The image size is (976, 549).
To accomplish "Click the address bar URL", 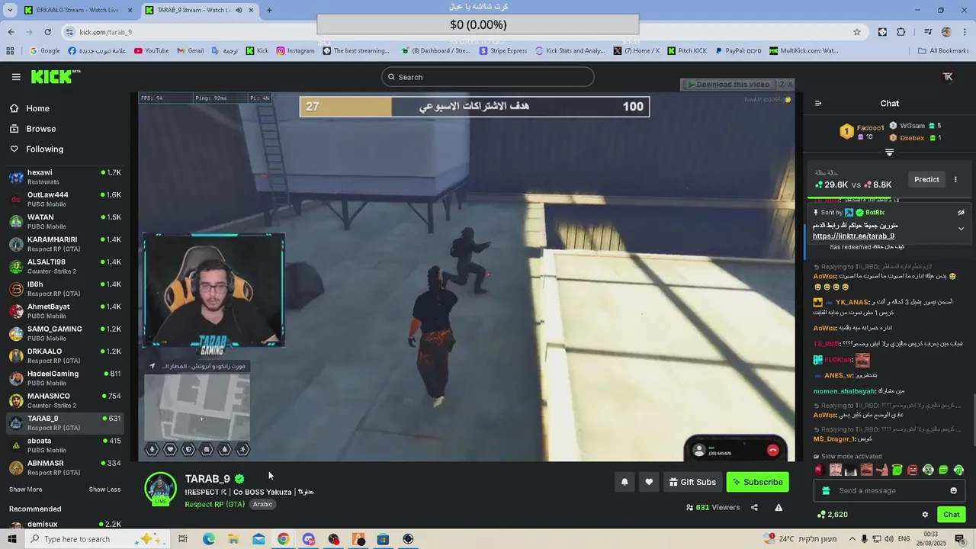I will [106, 32].
